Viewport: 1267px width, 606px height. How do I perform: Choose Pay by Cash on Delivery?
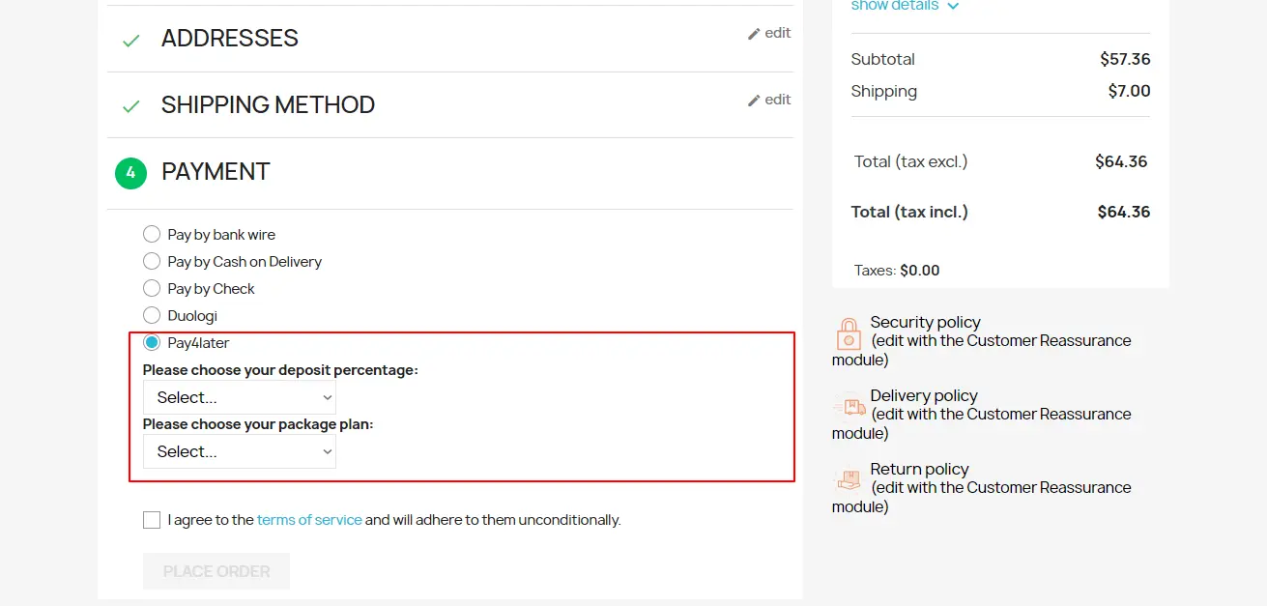[x=152, y=261]
